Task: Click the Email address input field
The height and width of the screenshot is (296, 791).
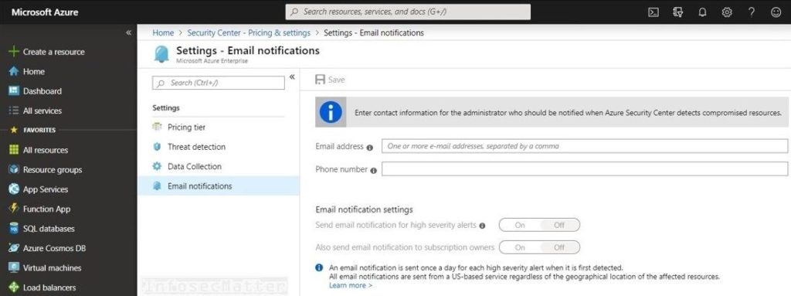Action: (x=585, y=146)
